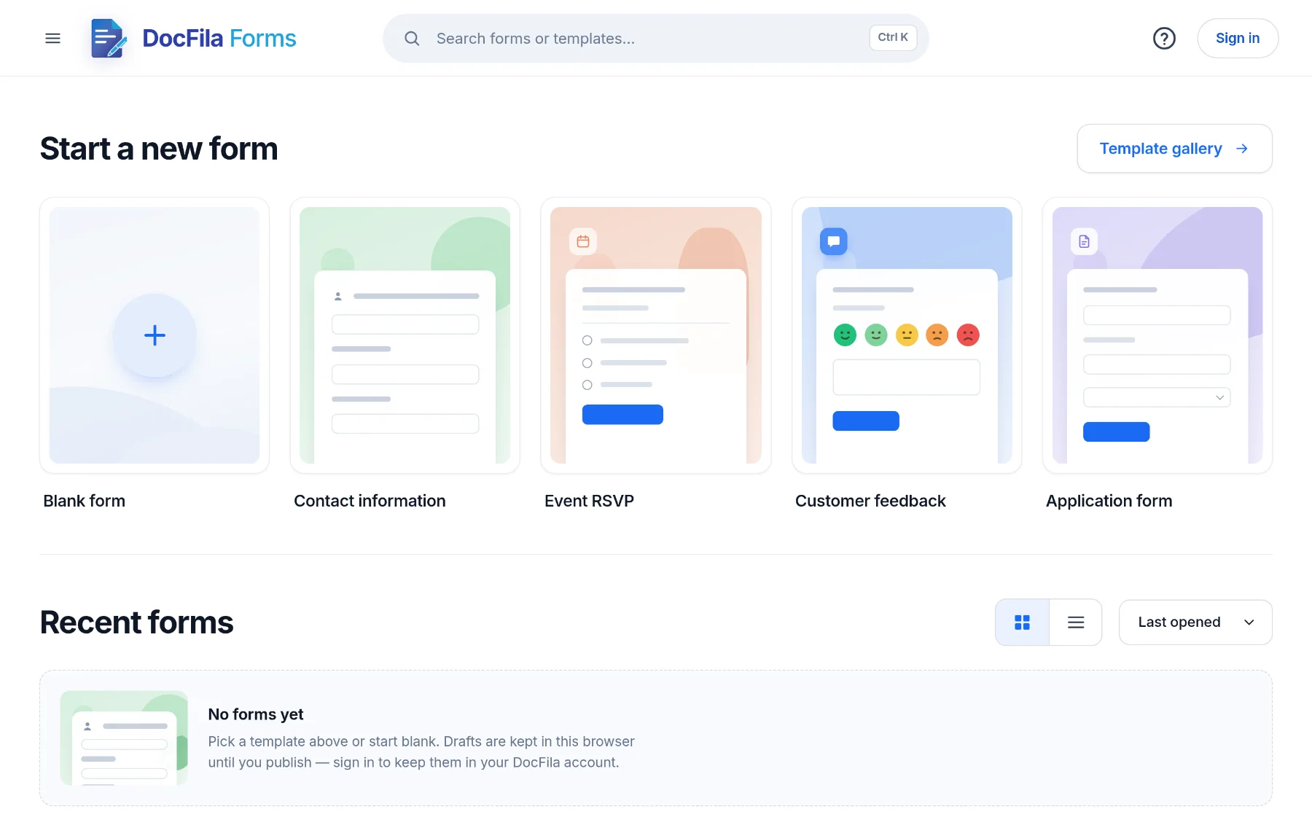Click the Customer feedback label
Image resolution: width=1312 pixels, height=820 pixels.
(x=870, y=501)
